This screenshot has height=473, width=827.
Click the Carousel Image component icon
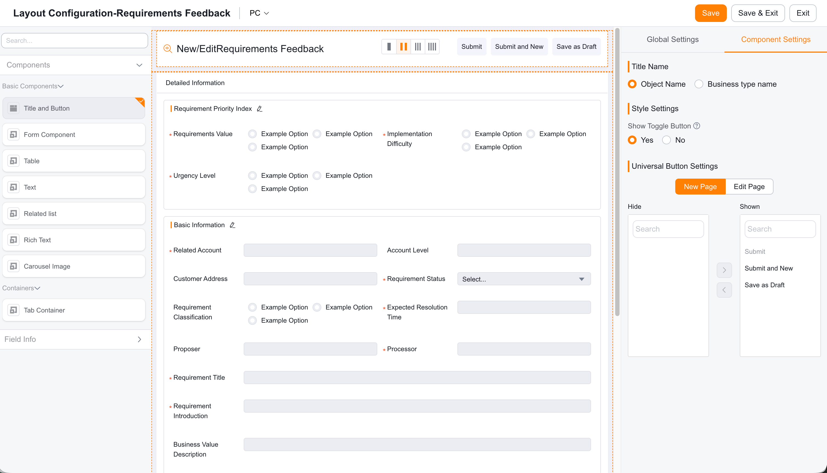[x=13, y=266]
